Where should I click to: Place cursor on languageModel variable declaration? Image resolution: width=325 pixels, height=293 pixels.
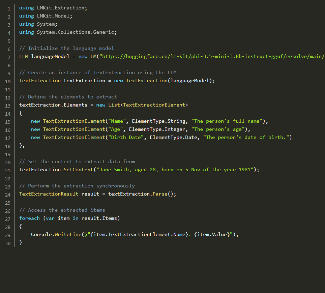click(x=50, y=56)
